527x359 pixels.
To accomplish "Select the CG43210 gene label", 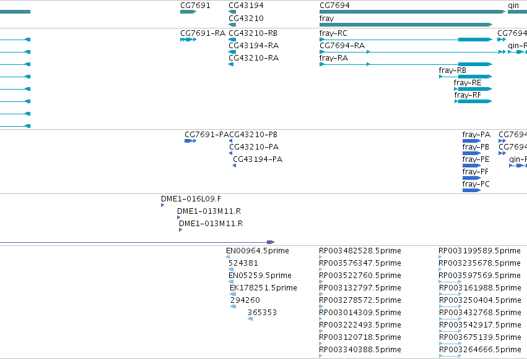I will click(x=246, y=18).
